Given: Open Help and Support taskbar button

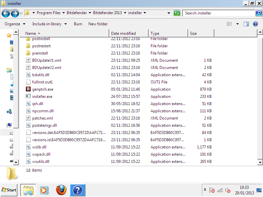Looking at the screenshot, I should (x=78, y=190).
